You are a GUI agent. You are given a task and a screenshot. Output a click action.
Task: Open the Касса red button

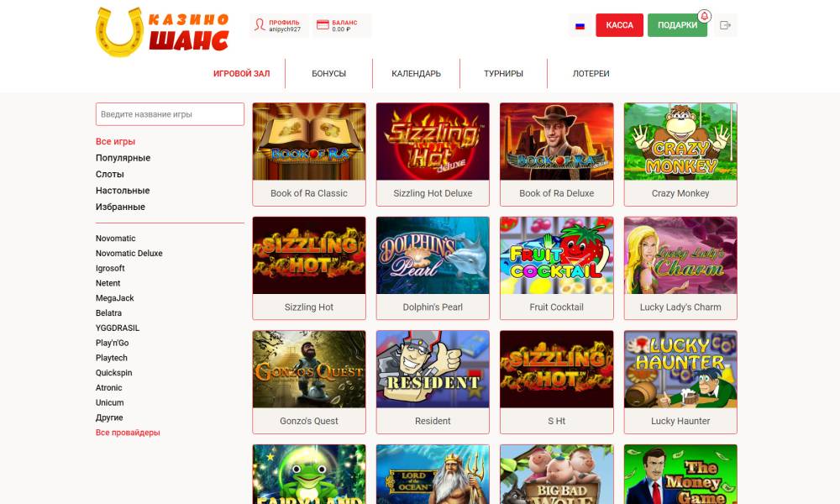pyautogui.click(x=619, y=25)
